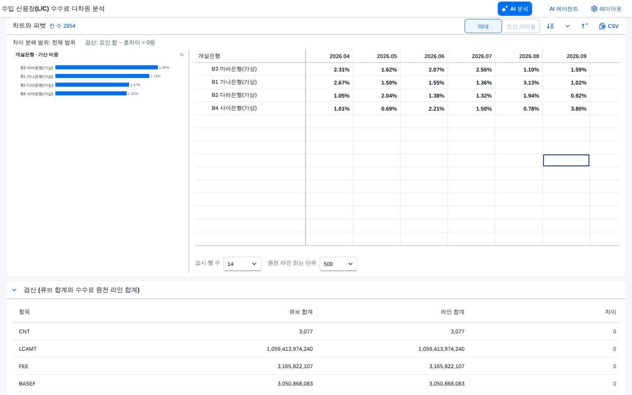The height and width of the screenshot is (395, 632).
Task: Collapse the 검산 section chevron
Action: 14,290
